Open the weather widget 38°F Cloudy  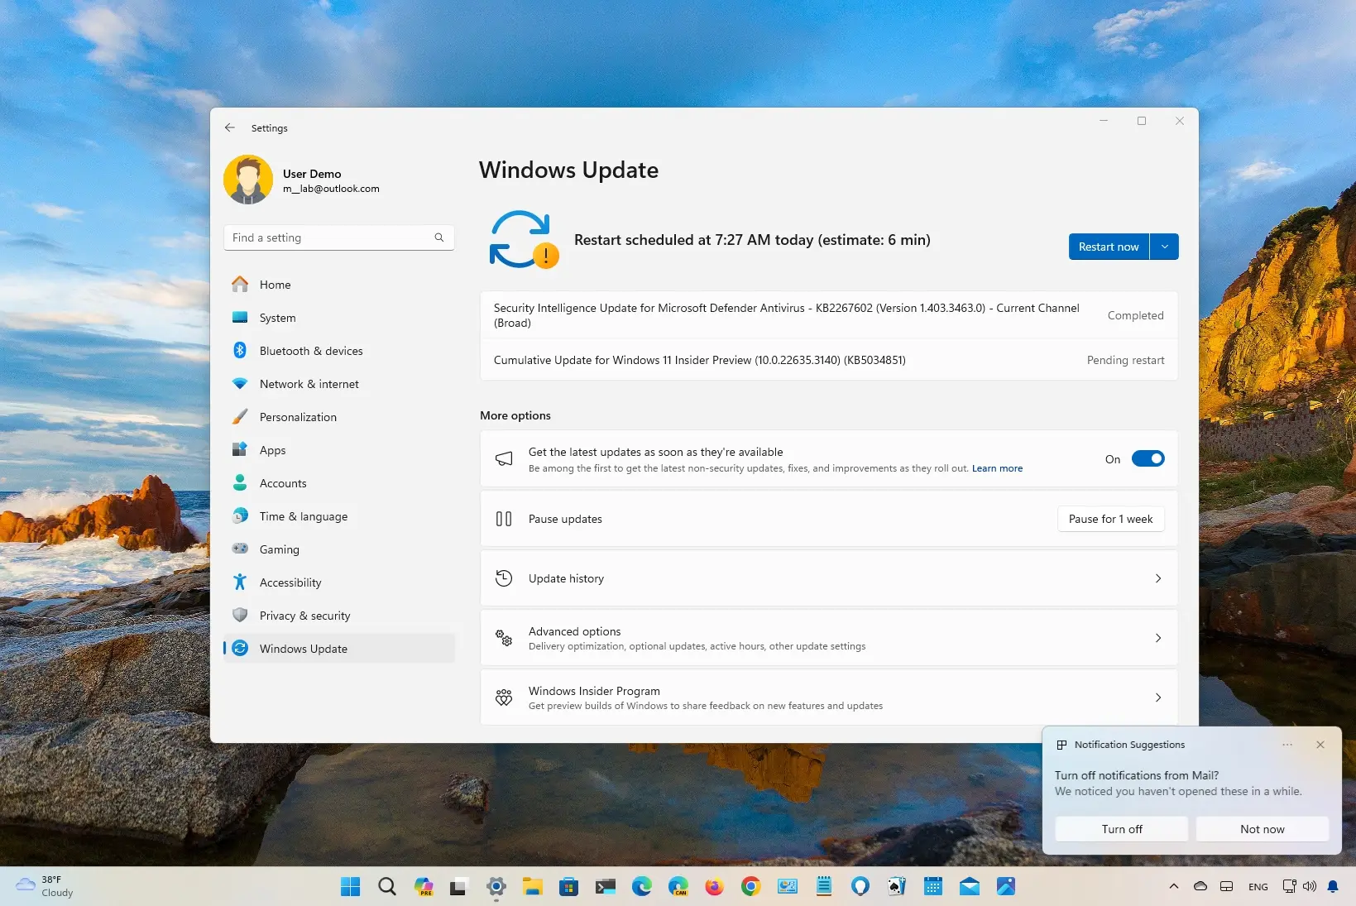click(x=45, y=886)
